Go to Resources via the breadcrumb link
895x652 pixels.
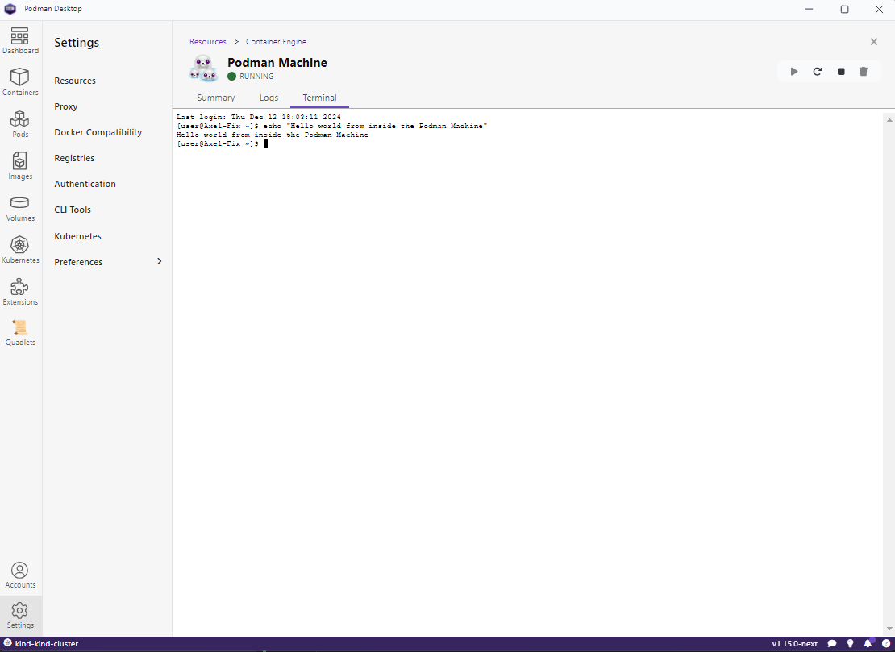pyautogui.click(x=207, y=41)
